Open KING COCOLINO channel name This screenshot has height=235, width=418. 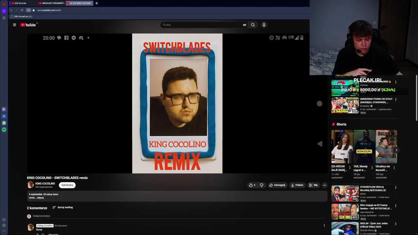(45, 184)
